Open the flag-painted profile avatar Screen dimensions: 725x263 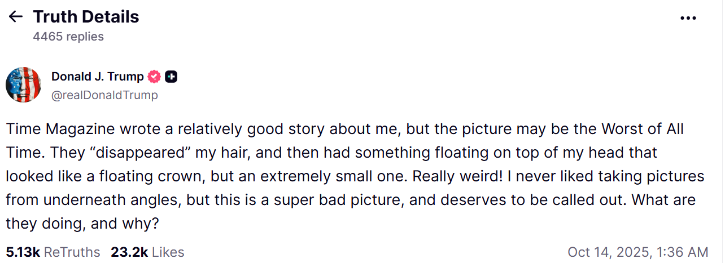[x=23, y=85]
